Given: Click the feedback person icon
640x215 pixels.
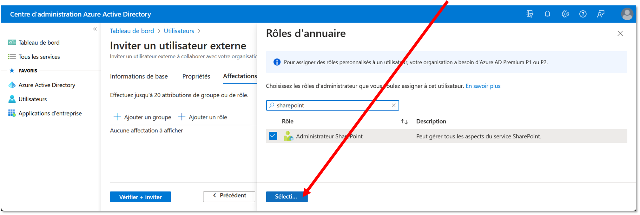Looking at the screenshot, I should coord(601,14).
